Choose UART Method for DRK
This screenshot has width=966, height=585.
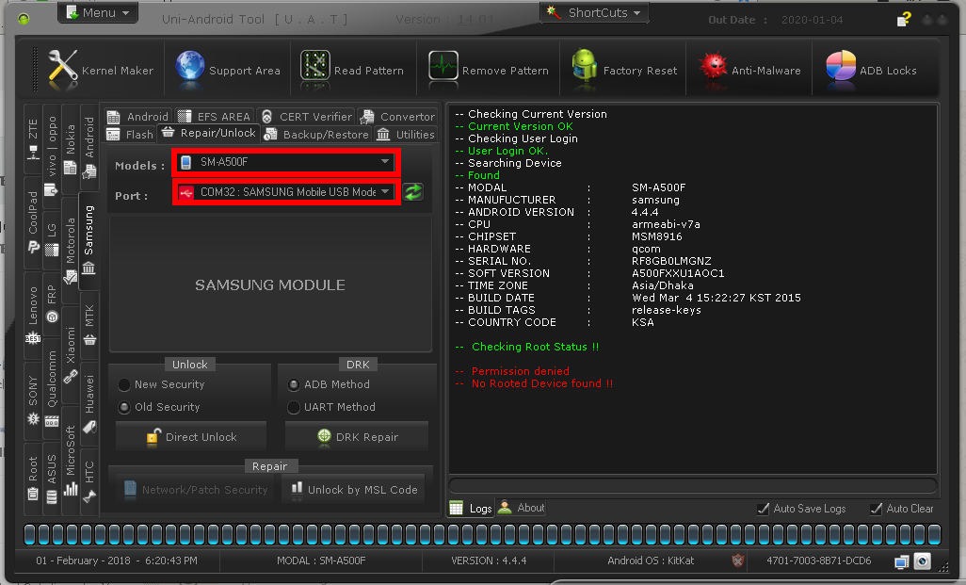point(331,408)
